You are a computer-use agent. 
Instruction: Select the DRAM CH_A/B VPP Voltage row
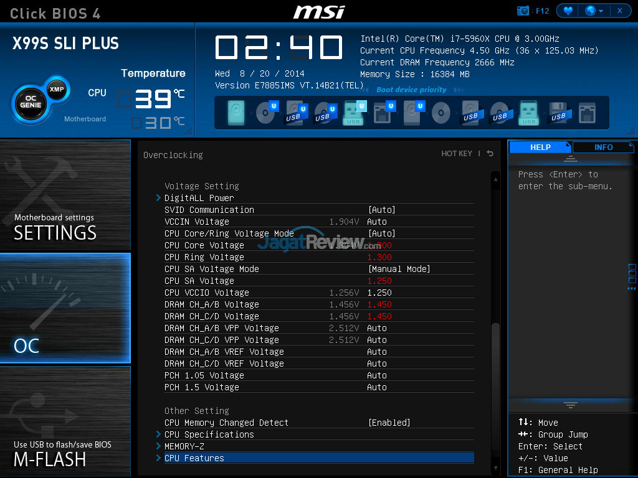pyautogui.click(x=319, y=328)
